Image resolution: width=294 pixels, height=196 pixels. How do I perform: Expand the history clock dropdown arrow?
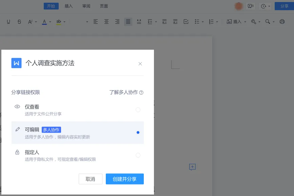click(x=269, y=6)
